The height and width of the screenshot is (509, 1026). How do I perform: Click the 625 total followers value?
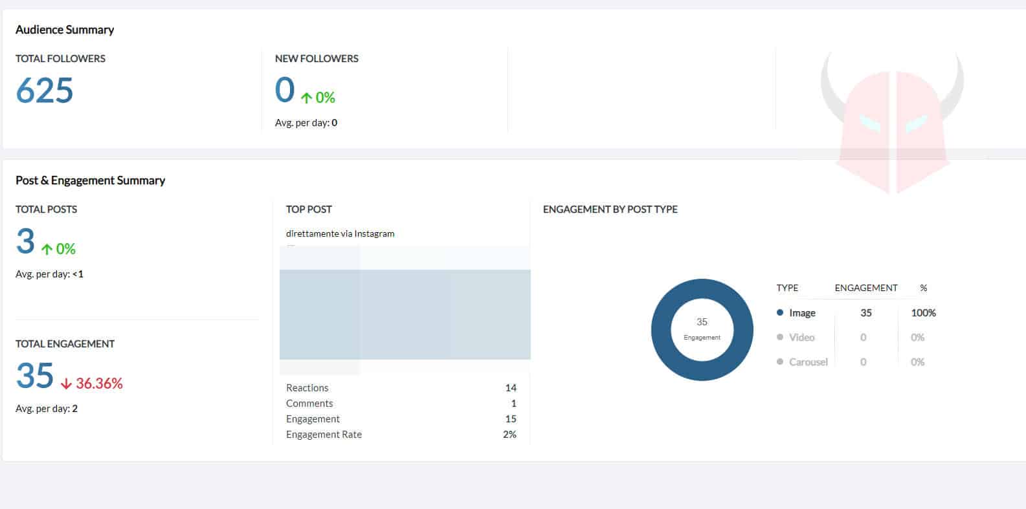45,90
